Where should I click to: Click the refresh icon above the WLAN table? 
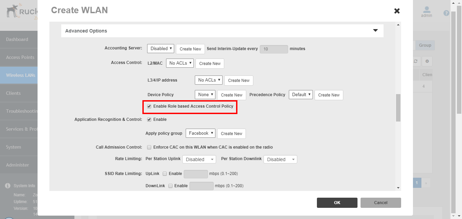pos(415,61)
